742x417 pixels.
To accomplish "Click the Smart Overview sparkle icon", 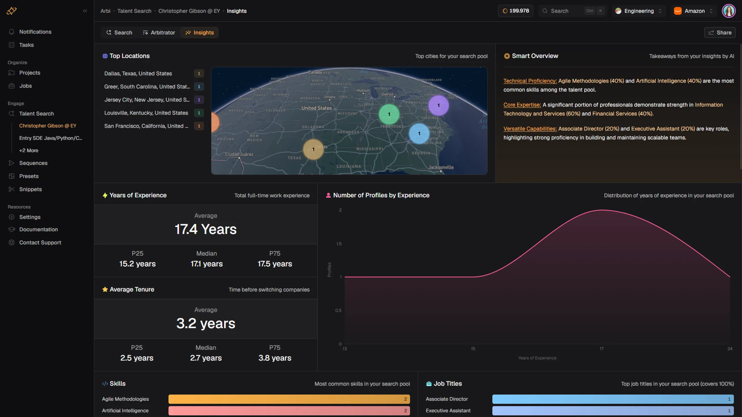I will tap(507, 56).
